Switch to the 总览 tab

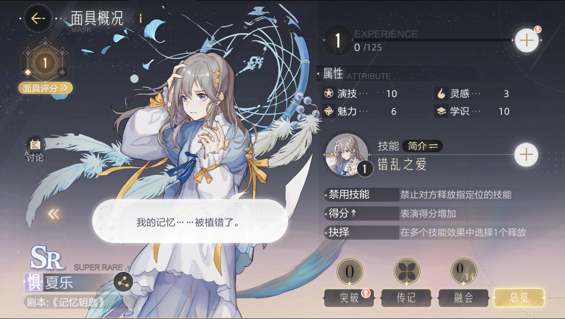(x=519, y=298)
